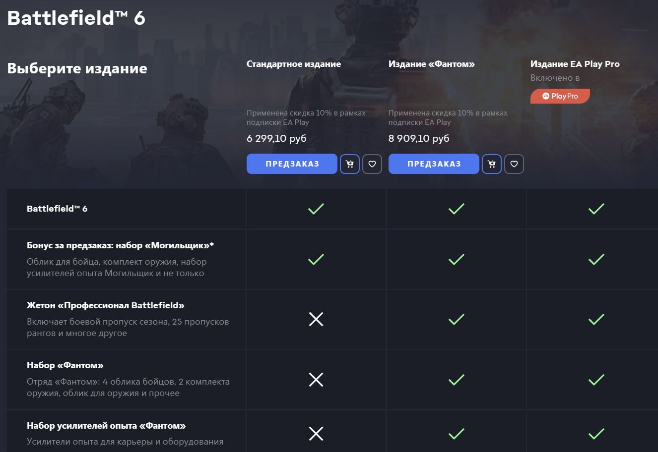Click the Отряд «Фантом» description text
This screenshot has height=452, width=658.
pos(128,388)
